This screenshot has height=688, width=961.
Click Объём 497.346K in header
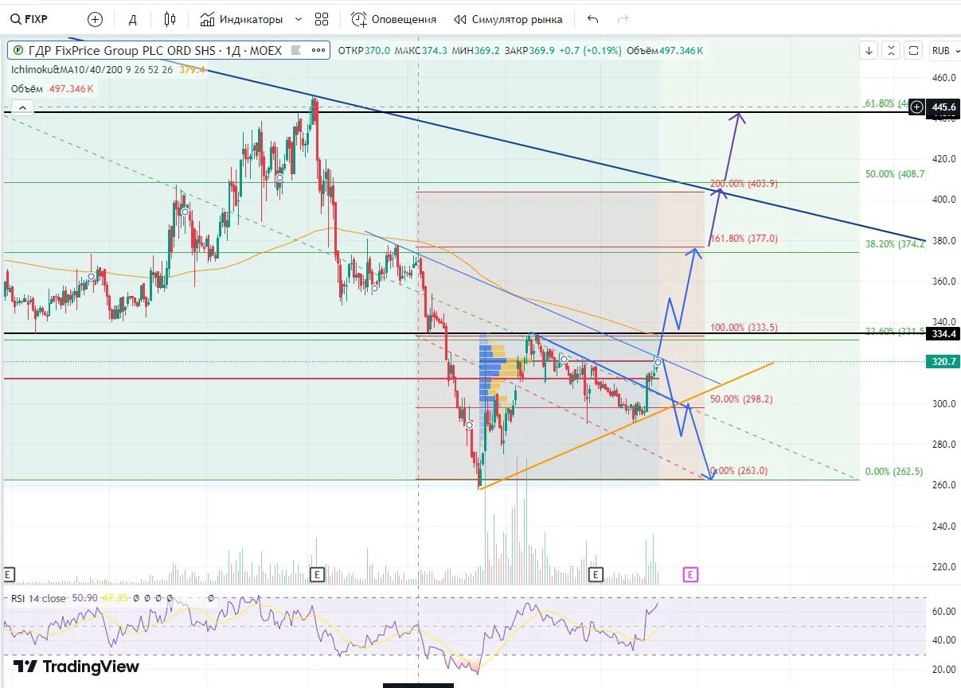coord(665,50)
